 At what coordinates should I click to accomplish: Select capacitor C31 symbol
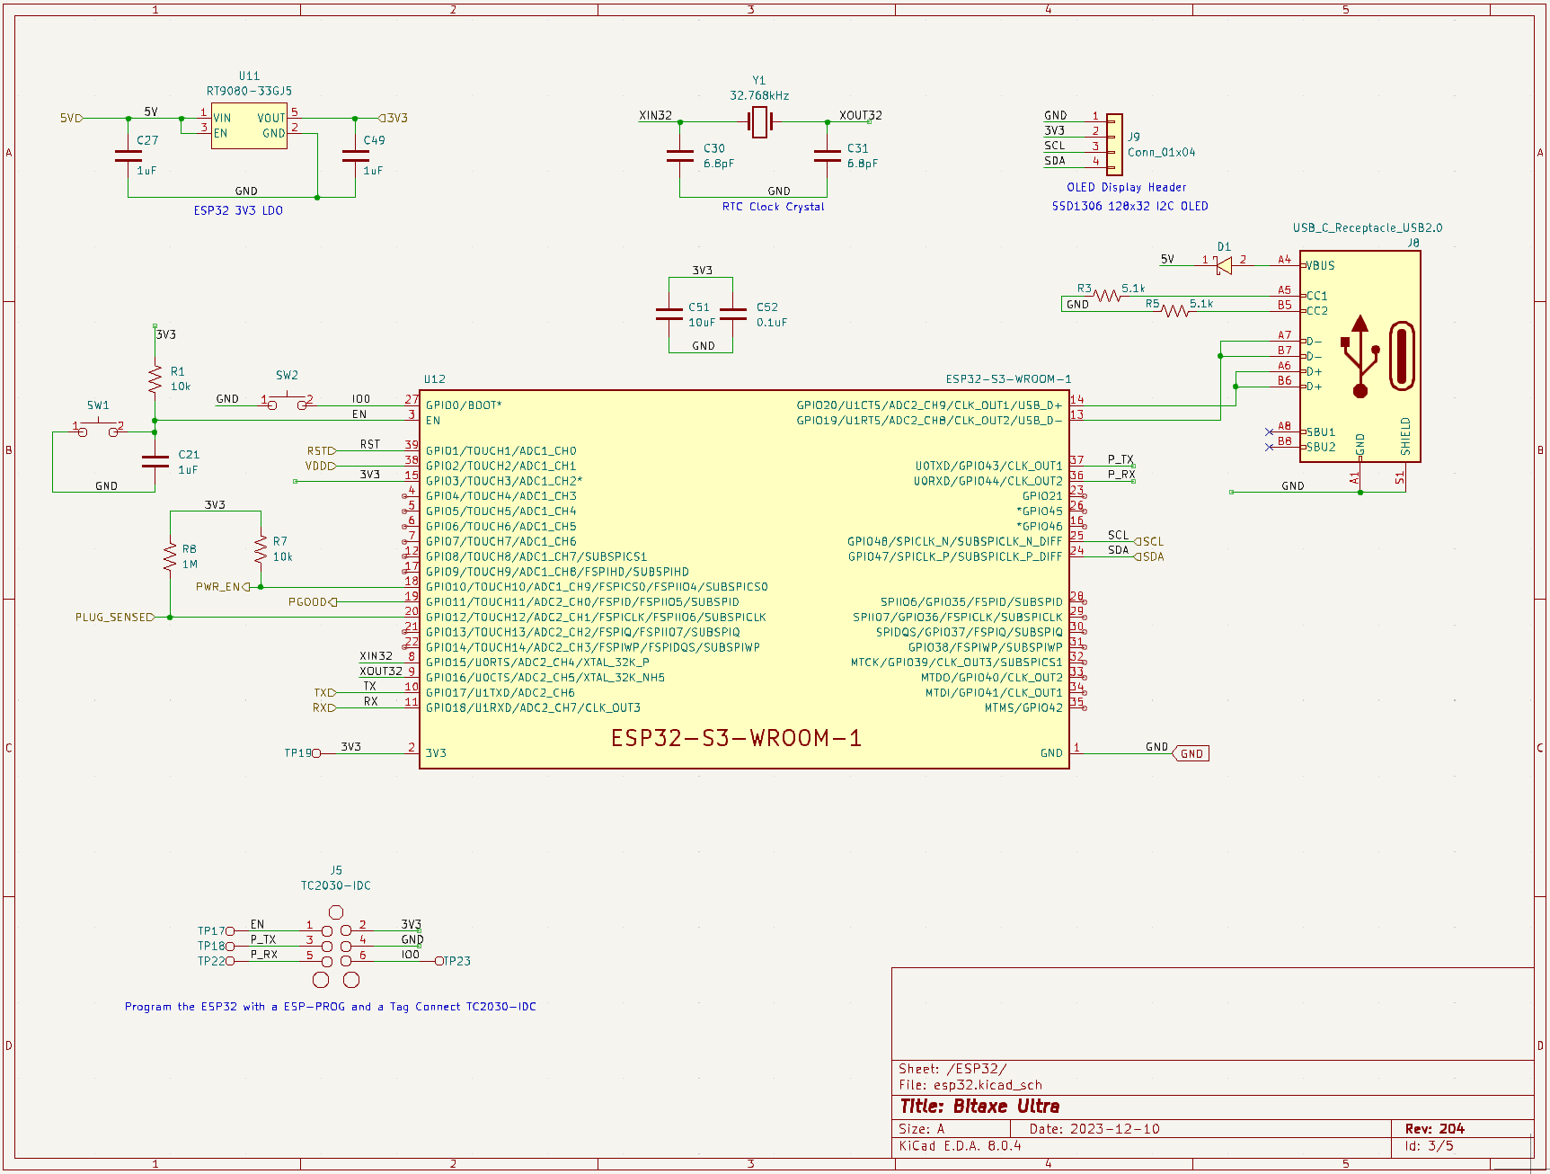827,156
